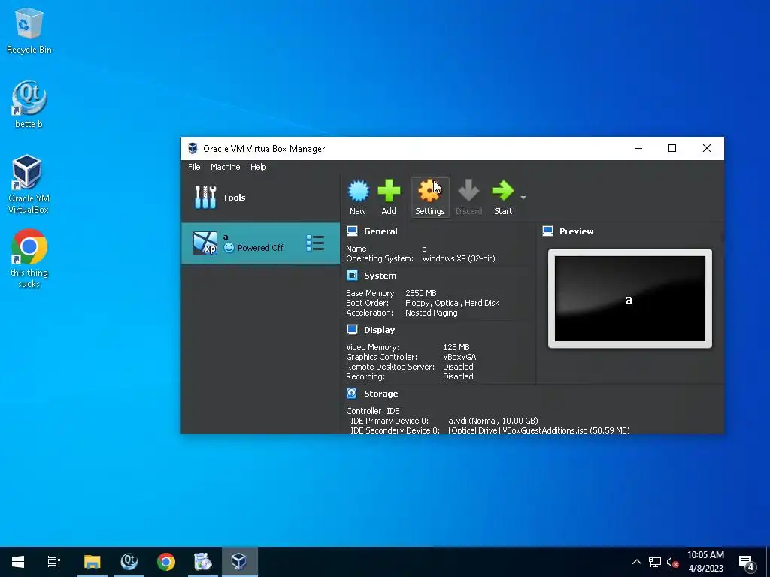This screenshot has height=577, width=770.
Task: Click the System section chip icon
Action: point(352,276)
